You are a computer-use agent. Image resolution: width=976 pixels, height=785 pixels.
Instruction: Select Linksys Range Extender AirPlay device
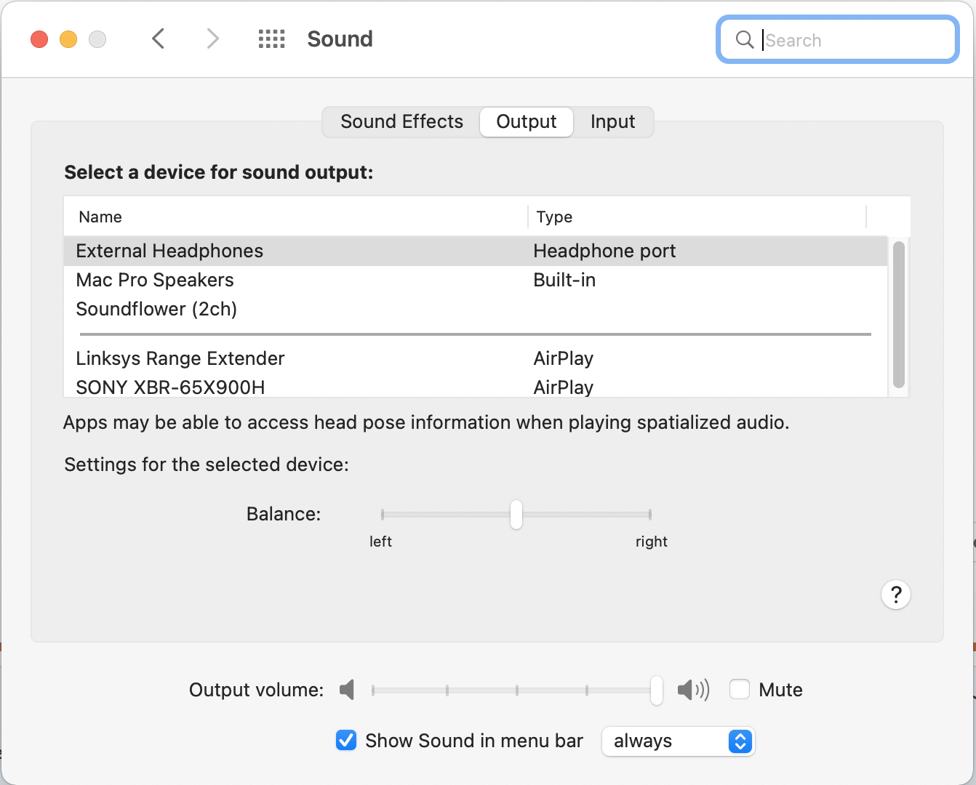coord(180,358)
